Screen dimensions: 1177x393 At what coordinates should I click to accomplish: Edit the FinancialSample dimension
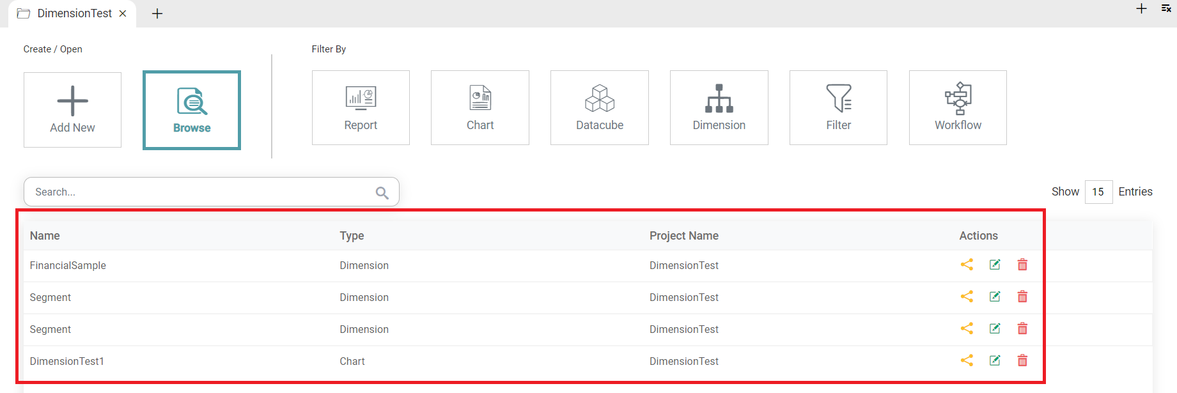(995, 265)
